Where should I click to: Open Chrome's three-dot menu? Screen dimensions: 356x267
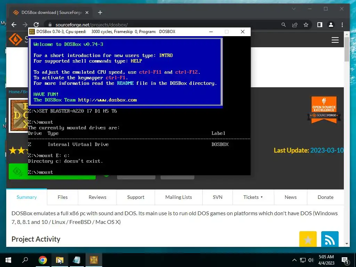[x=342, y=25]
